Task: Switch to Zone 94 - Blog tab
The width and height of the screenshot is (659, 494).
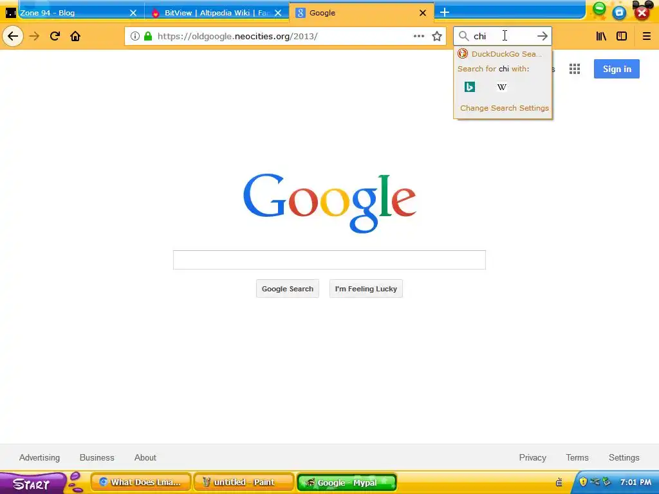Action: click(71, 13)
